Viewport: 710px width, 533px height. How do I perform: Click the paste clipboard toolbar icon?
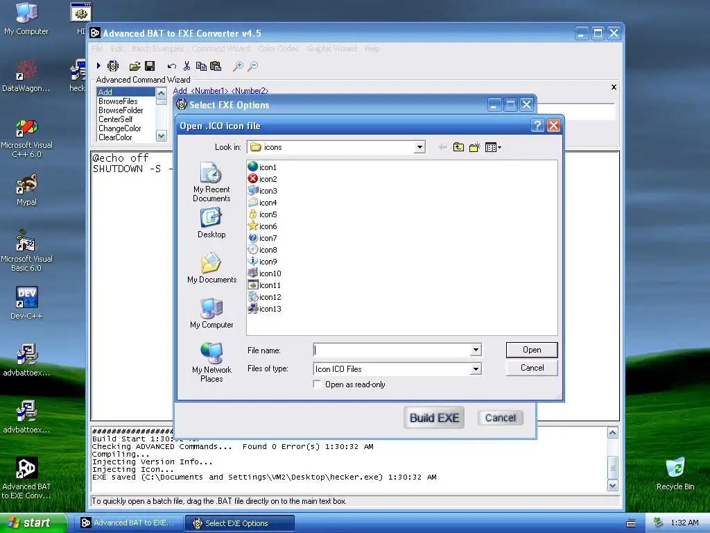[x=216, y=66]
